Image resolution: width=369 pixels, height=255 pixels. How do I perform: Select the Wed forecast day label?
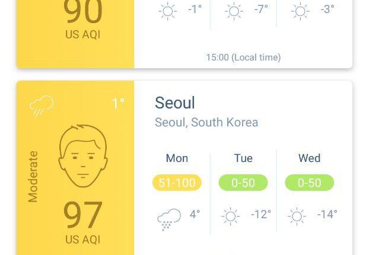[310, 158]
